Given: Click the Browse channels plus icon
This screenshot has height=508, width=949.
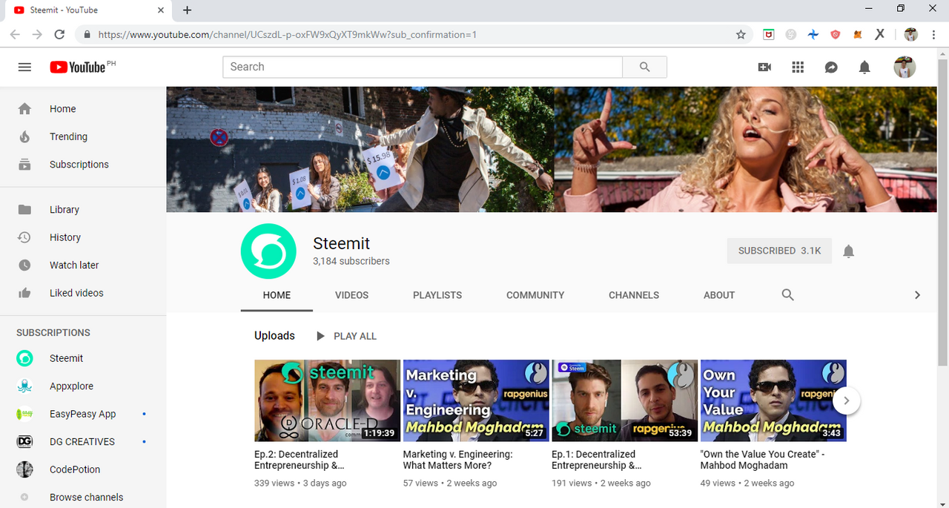Looking at the screenshot, I should tap(24, 497).
